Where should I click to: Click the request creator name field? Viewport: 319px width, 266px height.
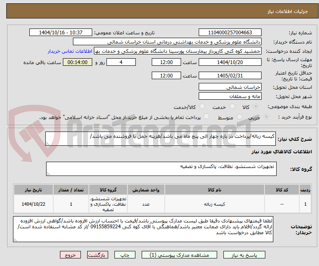pos(178,51)
